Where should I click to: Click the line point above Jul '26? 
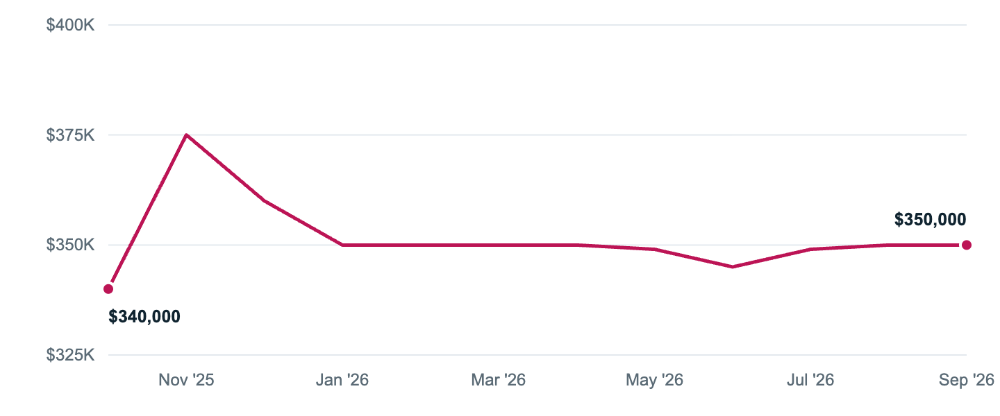click(810, 249)
